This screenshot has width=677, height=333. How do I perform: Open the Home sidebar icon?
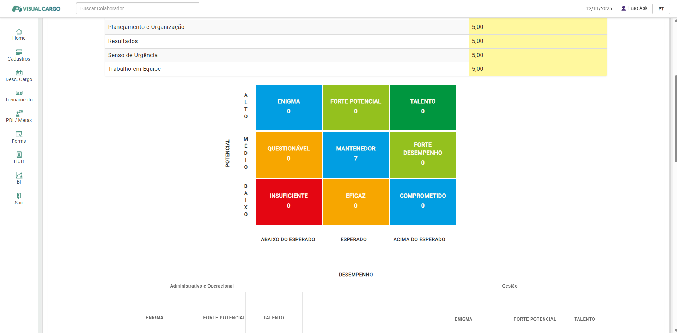coord(19,32)
